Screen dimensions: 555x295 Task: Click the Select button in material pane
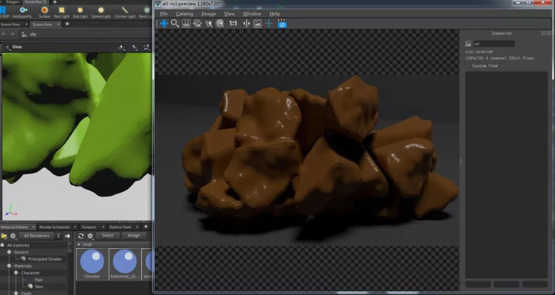(108, 236)
